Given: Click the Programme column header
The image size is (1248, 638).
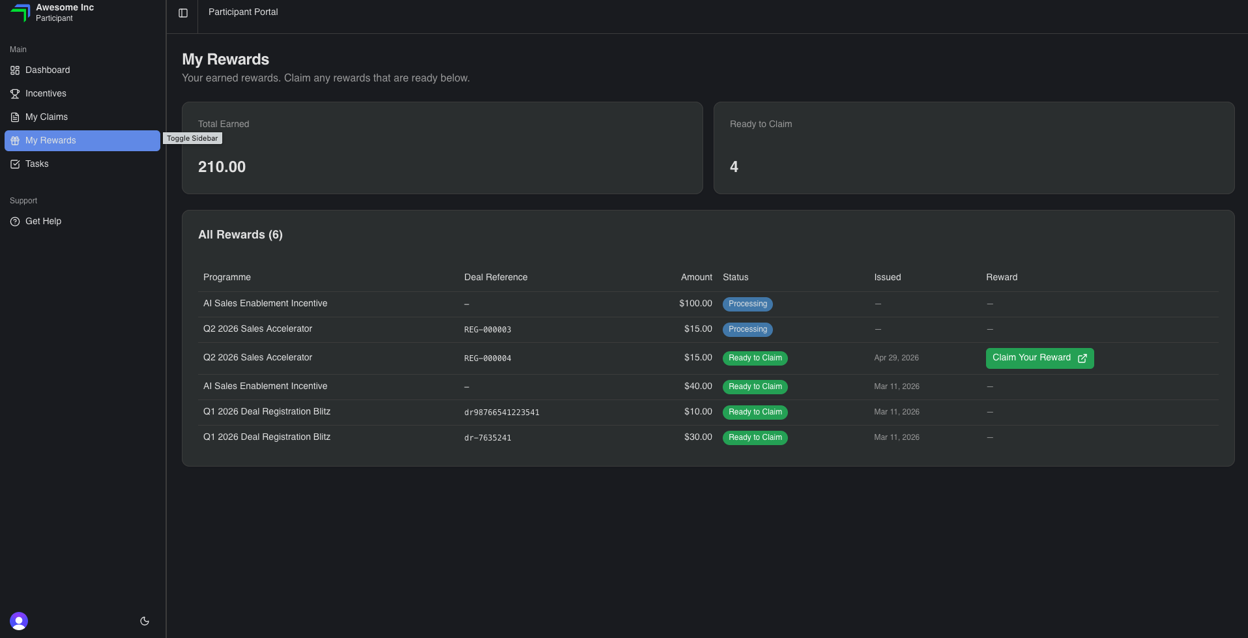Looking at the screenshot, I should (227, 278).
